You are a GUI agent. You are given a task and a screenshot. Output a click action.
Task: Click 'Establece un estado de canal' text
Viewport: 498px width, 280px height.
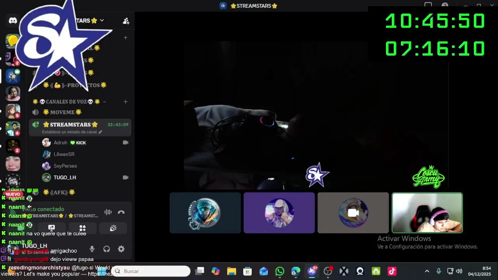point(69,132)
